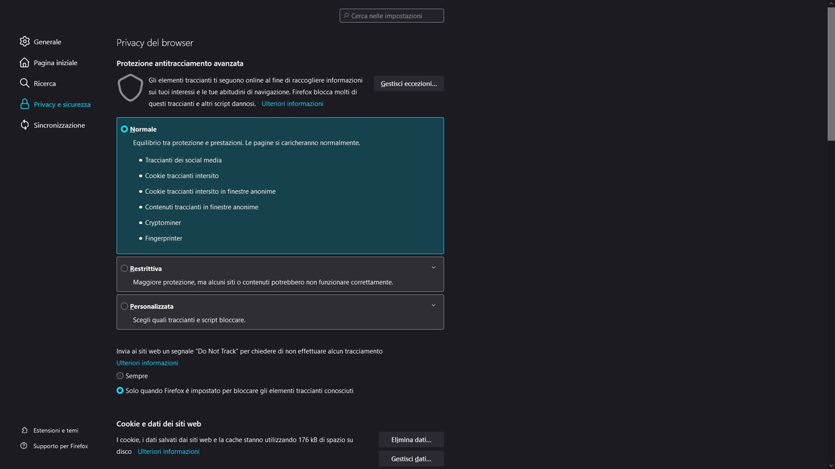Select the Restrittiva protection radio button
Image resolution: width=835 pixels, height=469 pixels.
click(125, 268)
